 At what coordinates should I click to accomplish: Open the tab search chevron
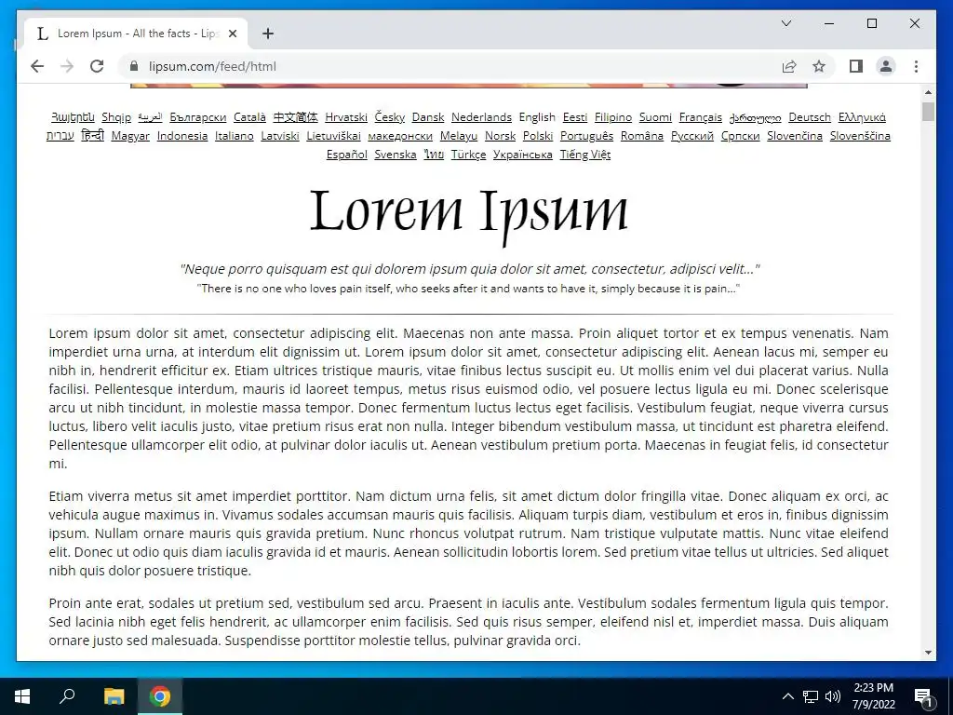coord(785,23)
